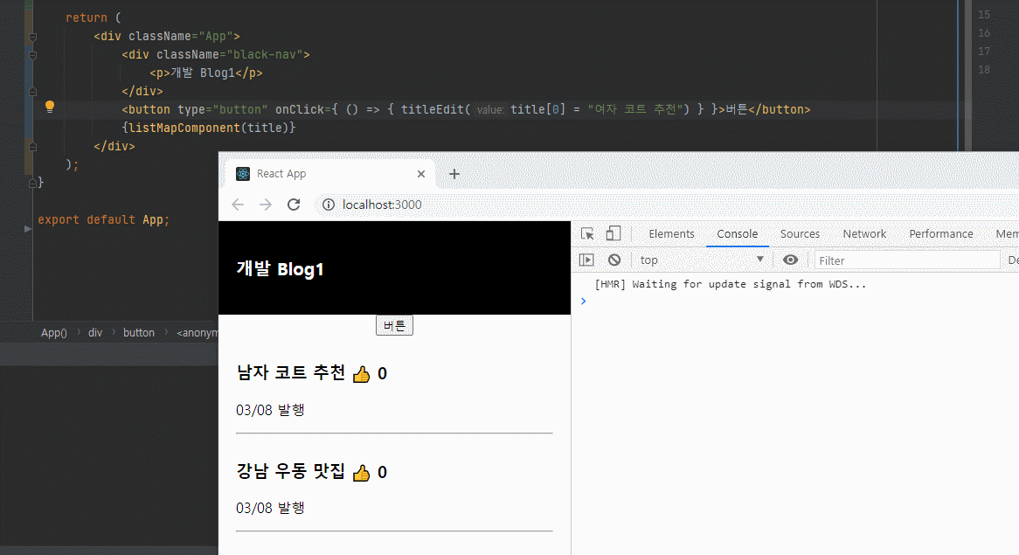Click the lightbulb quick-fix icon in editor gutter
The height and width of the screenshot is (555, 1019).
[x=50, y=108]
